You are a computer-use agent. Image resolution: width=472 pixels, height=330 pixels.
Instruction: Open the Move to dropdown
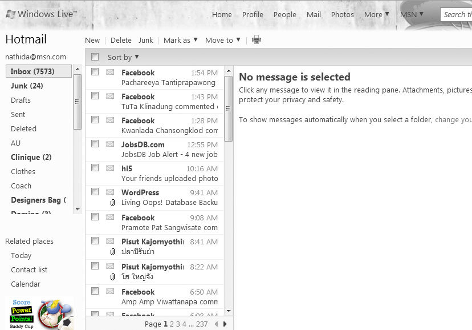tap(223, 40)
